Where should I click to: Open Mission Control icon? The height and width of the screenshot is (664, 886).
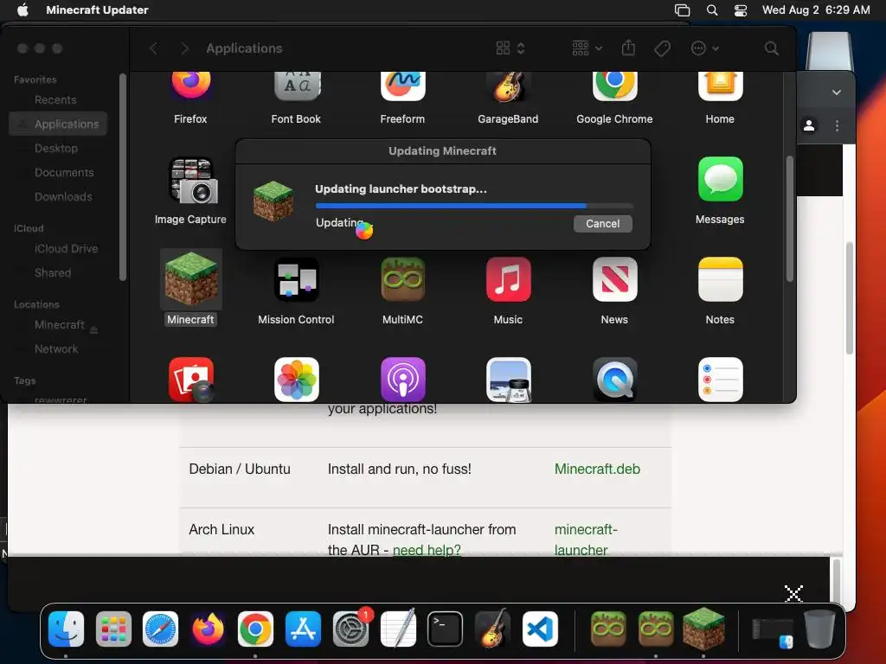[296, 279]
